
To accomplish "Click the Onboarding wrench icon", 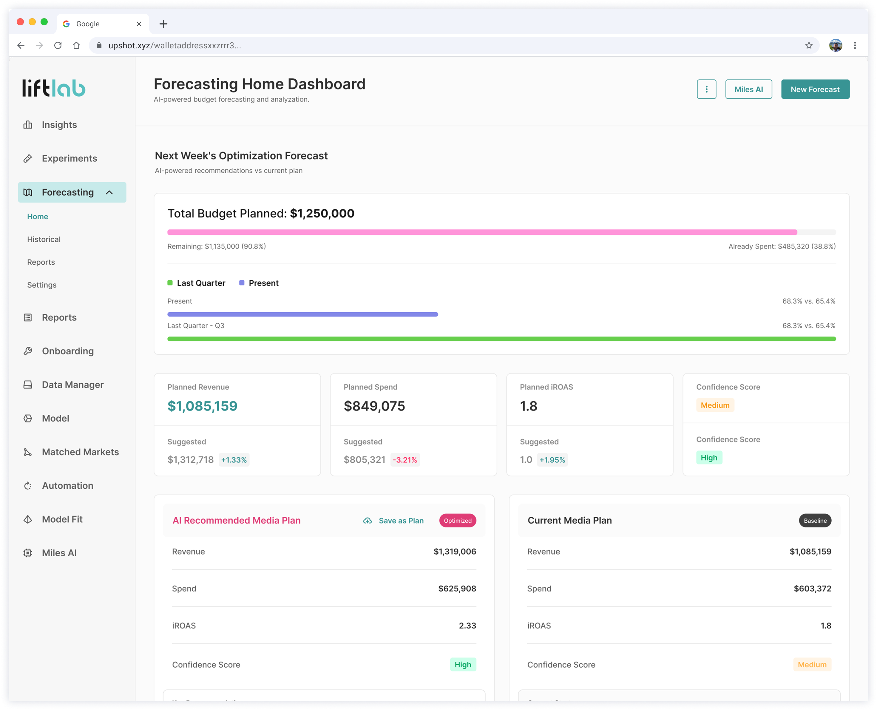I will 28,351.
